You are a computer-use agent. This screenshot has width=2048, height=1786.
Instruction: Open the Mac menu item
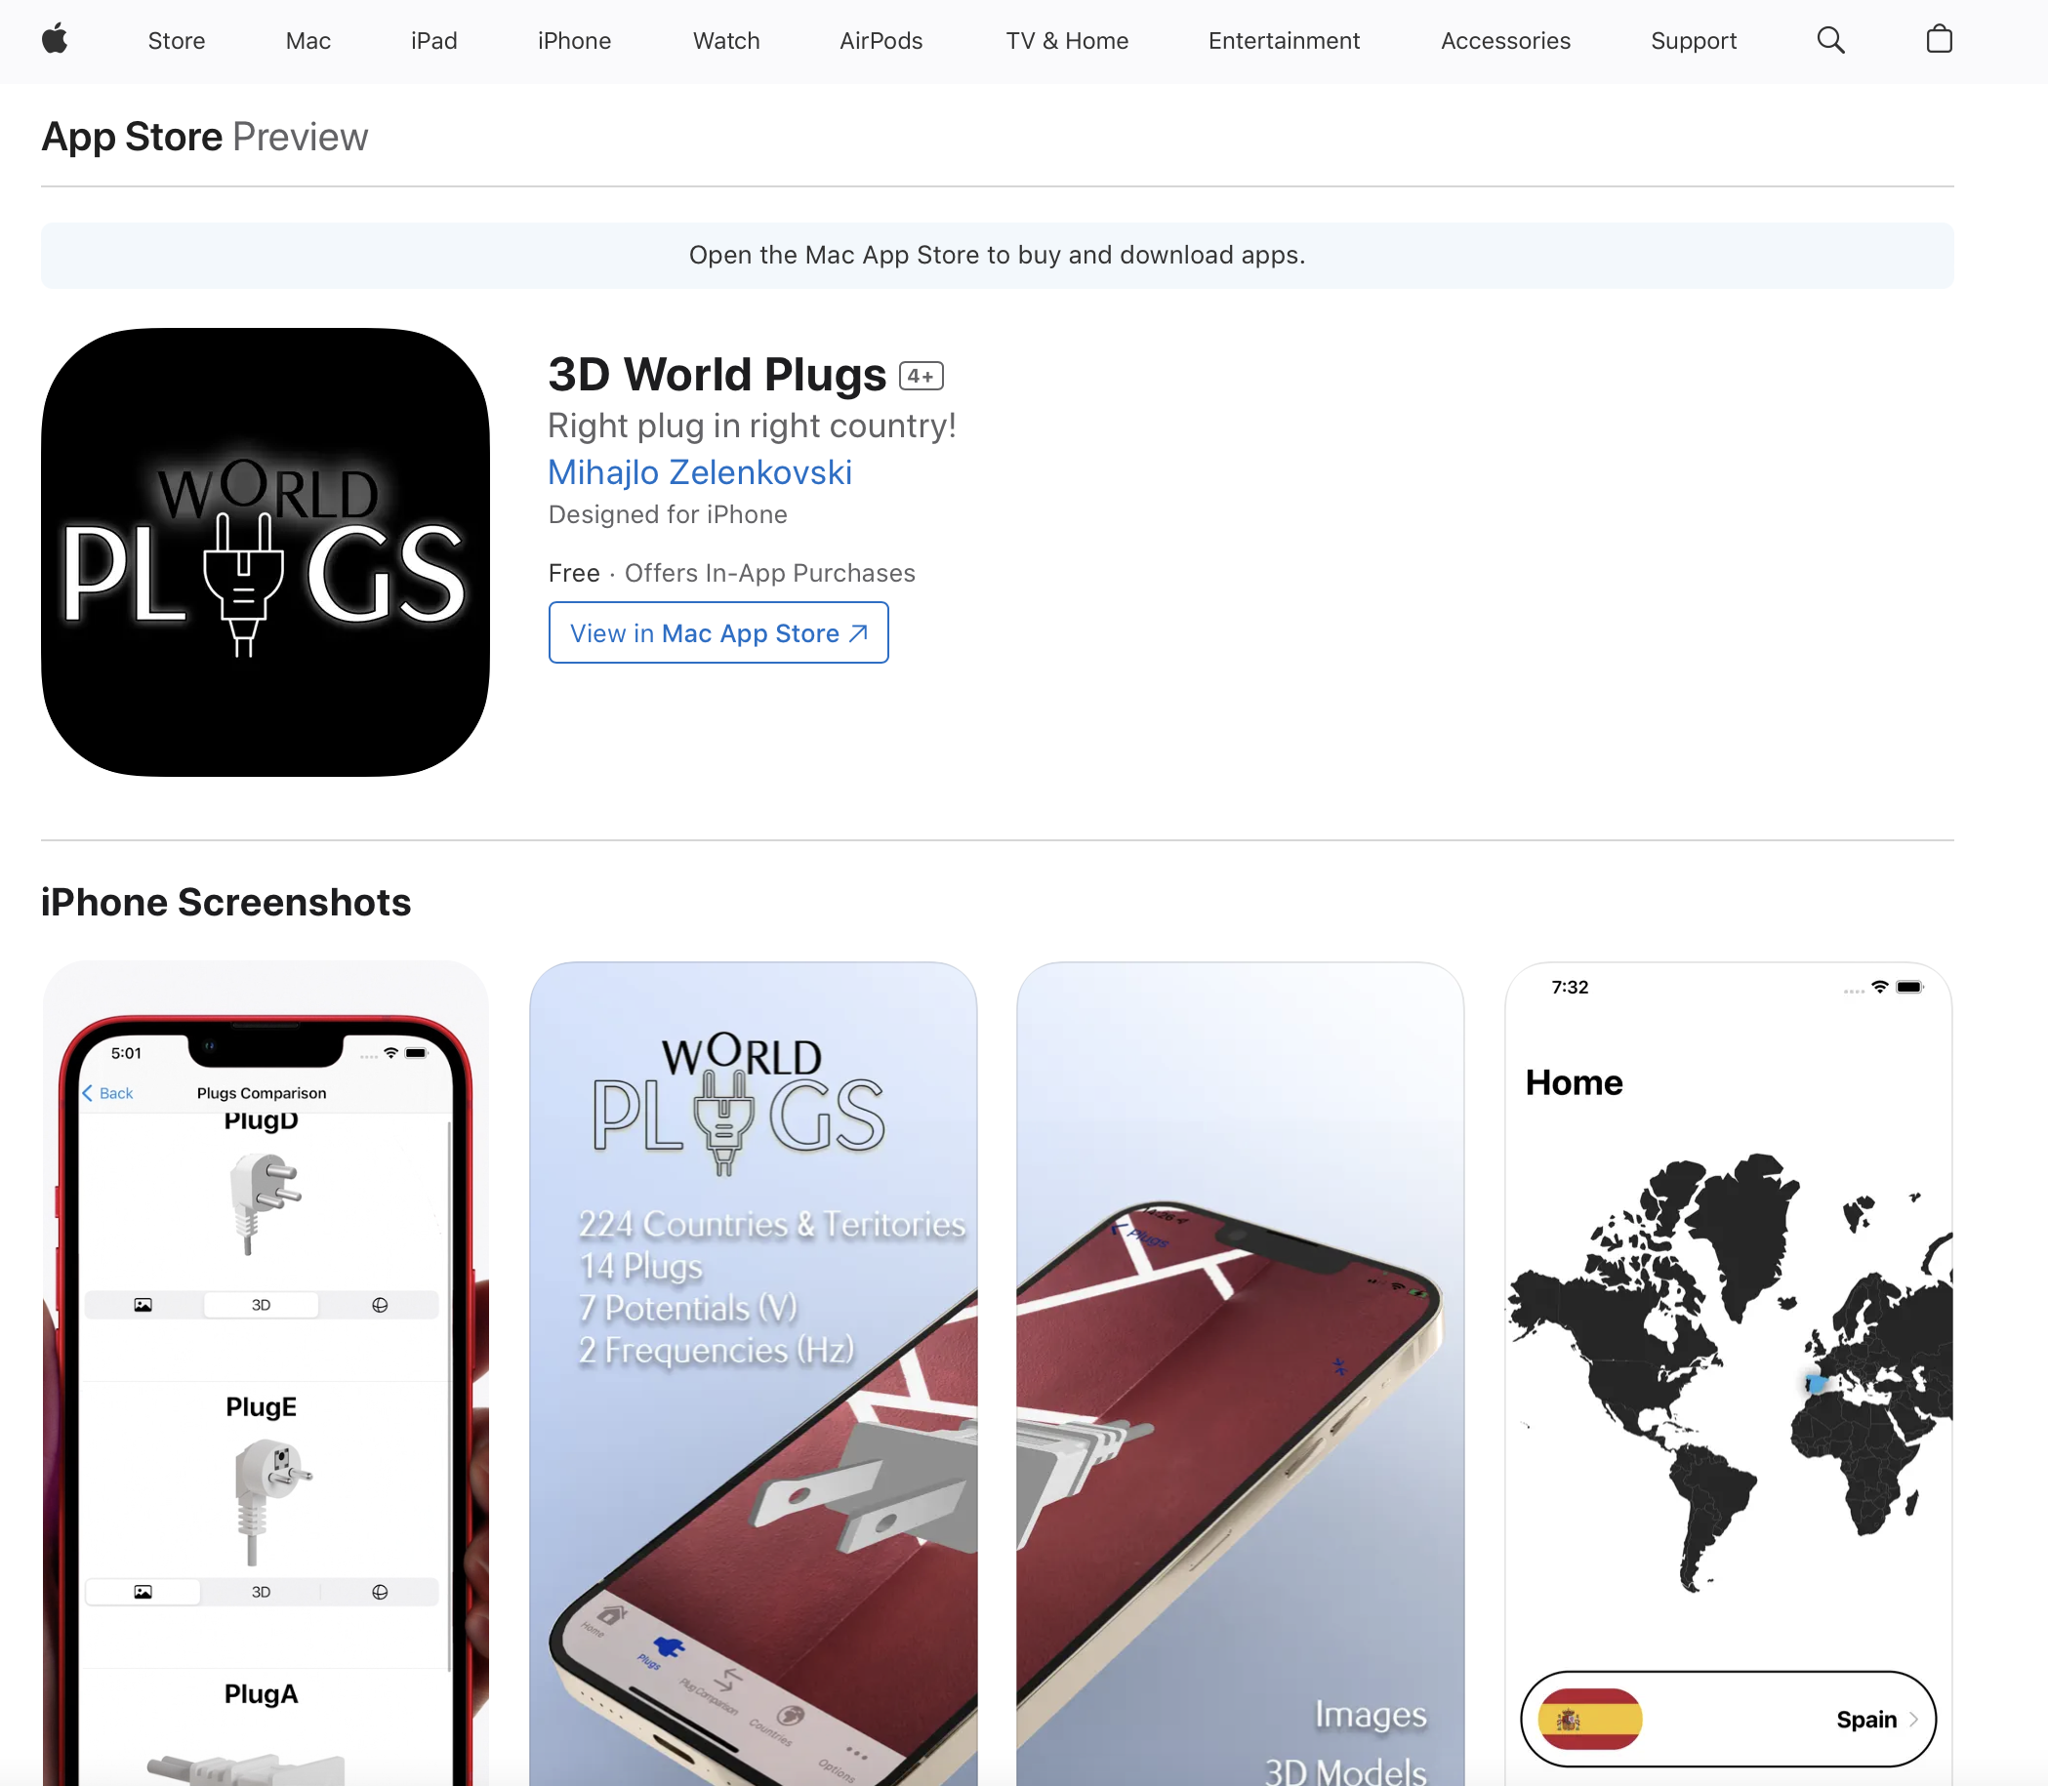point(307,41)
